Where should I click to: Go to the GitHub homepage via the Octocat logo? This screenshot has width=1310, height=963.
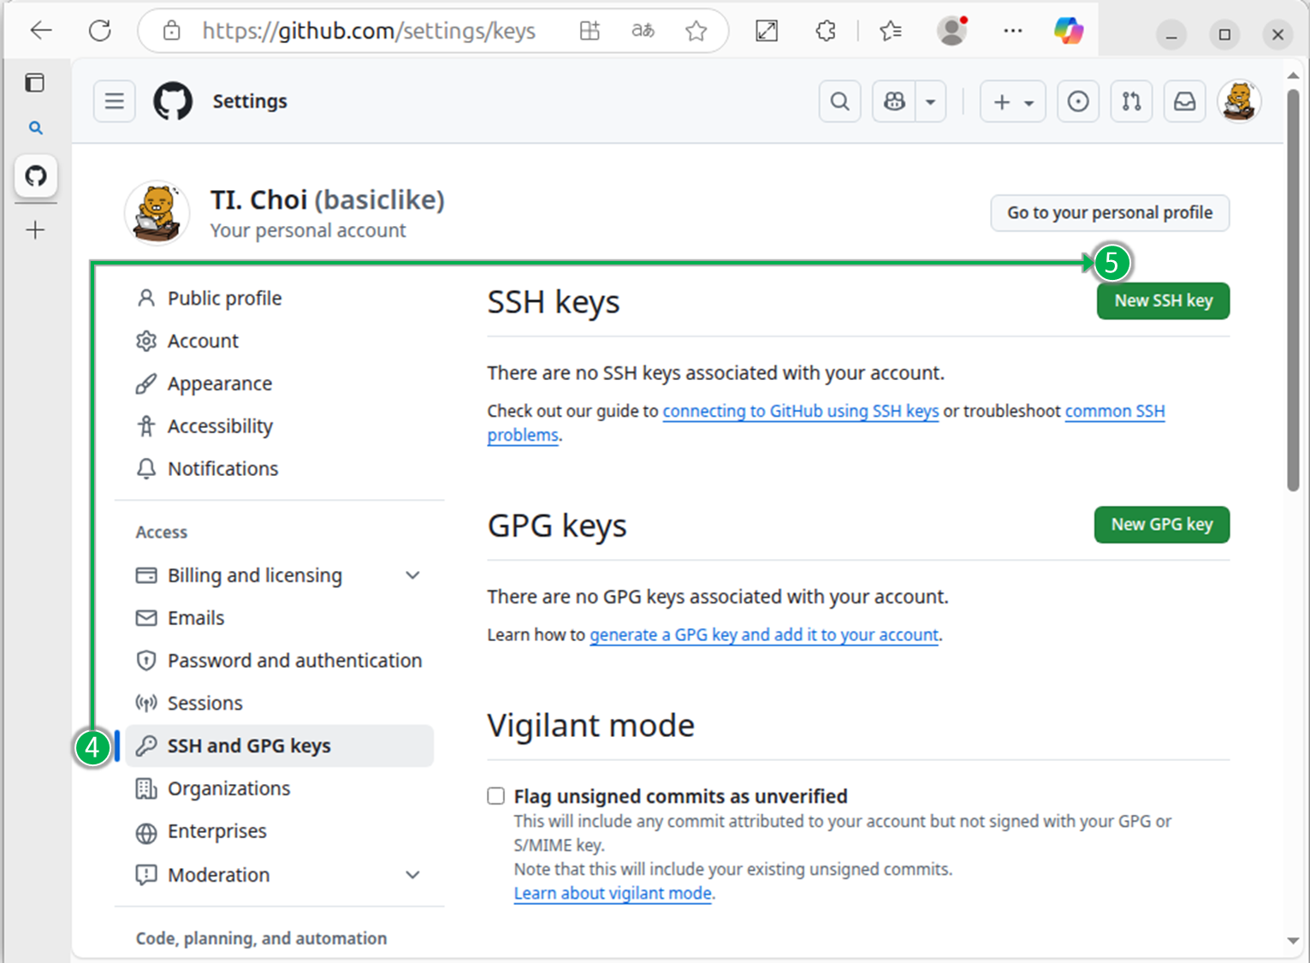pyautogui.click(x=173, y=101)
